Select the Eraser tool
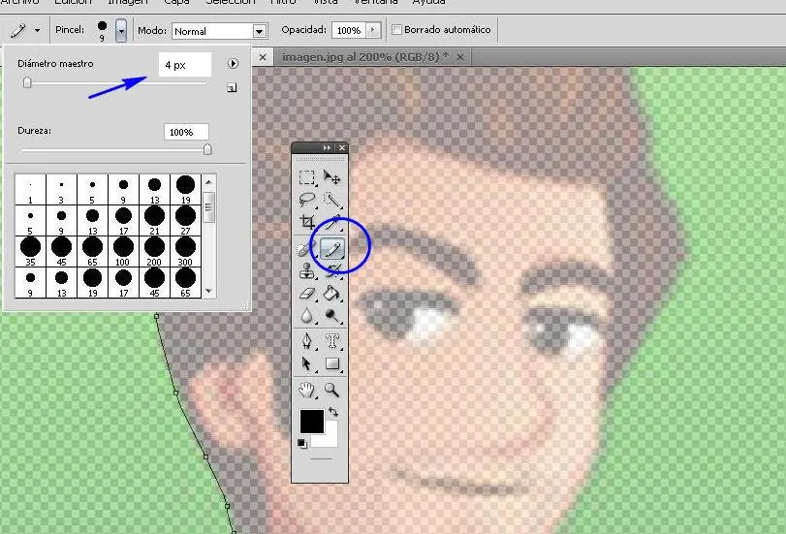Viewport: 786px width, 534px height. point(307,294)
